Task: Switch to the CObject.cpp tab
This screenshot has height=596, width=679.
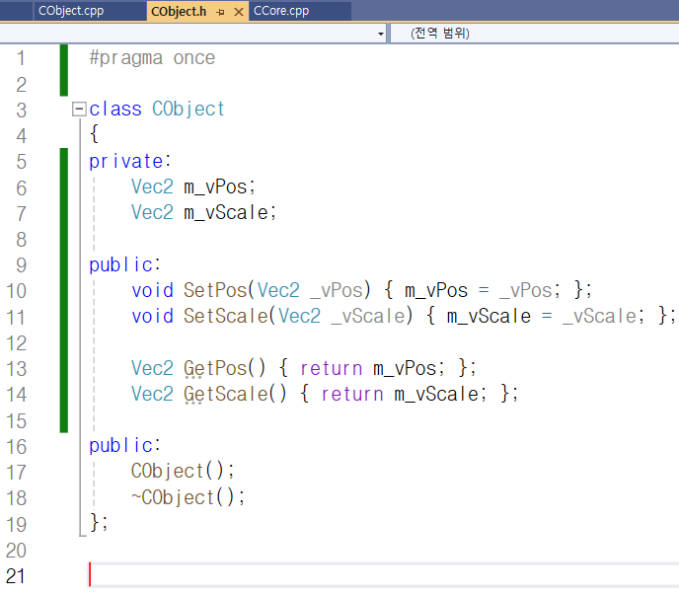Action: (71, 11)
